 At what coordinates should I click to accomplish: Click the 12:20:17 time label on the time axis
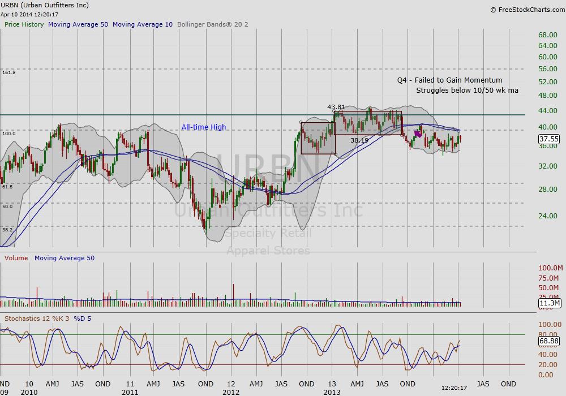[x=454, y=388]
